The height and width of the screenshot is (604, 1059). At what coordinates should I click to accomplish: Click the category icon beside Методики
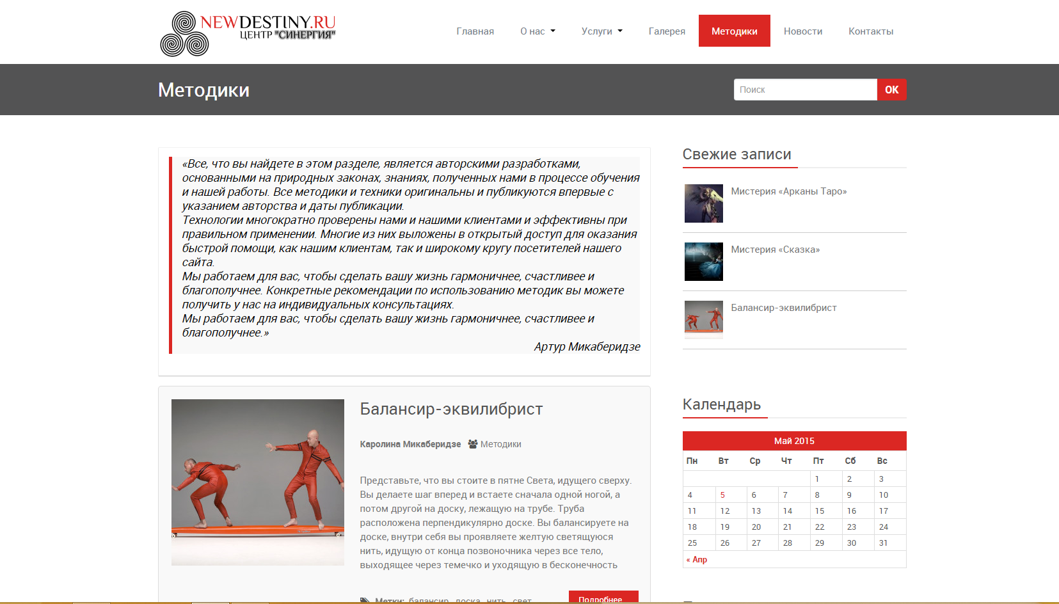(x=473, y=444)
